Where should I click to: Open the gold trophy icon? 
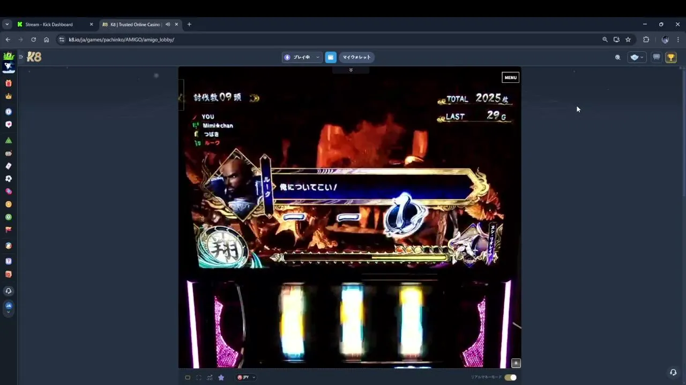[x=671, y=57]
